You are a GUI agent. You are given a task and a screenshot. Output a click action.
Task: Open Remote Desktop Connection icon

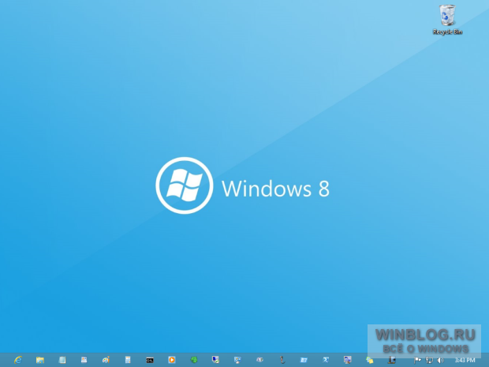[215, 360]
